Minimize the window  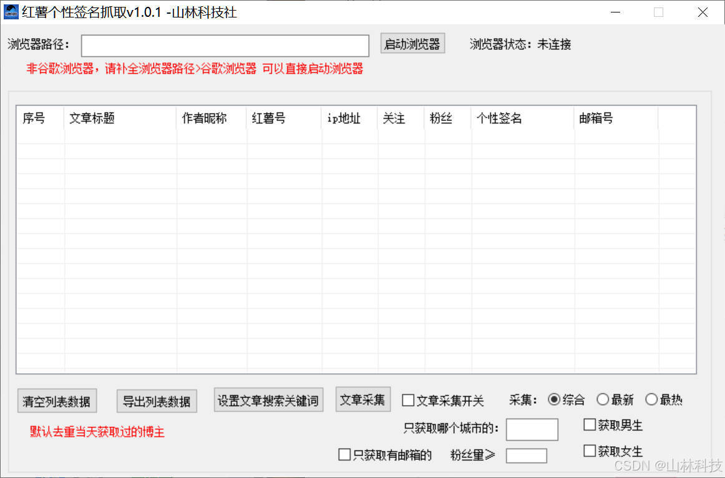pos(615,12)
